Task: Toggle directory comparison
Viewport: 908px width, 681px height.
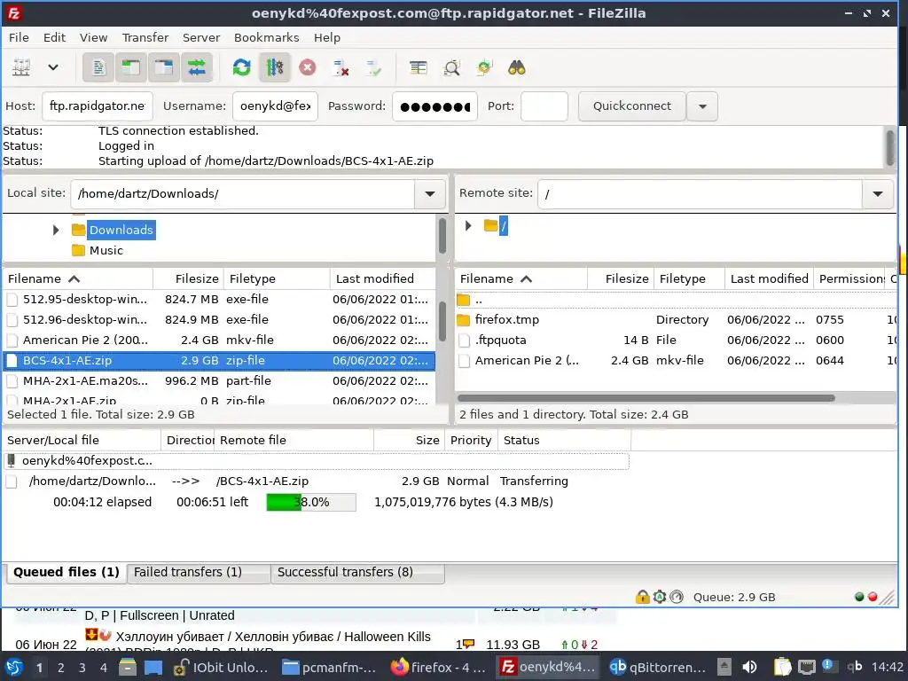Action: [x=451, y=67]
